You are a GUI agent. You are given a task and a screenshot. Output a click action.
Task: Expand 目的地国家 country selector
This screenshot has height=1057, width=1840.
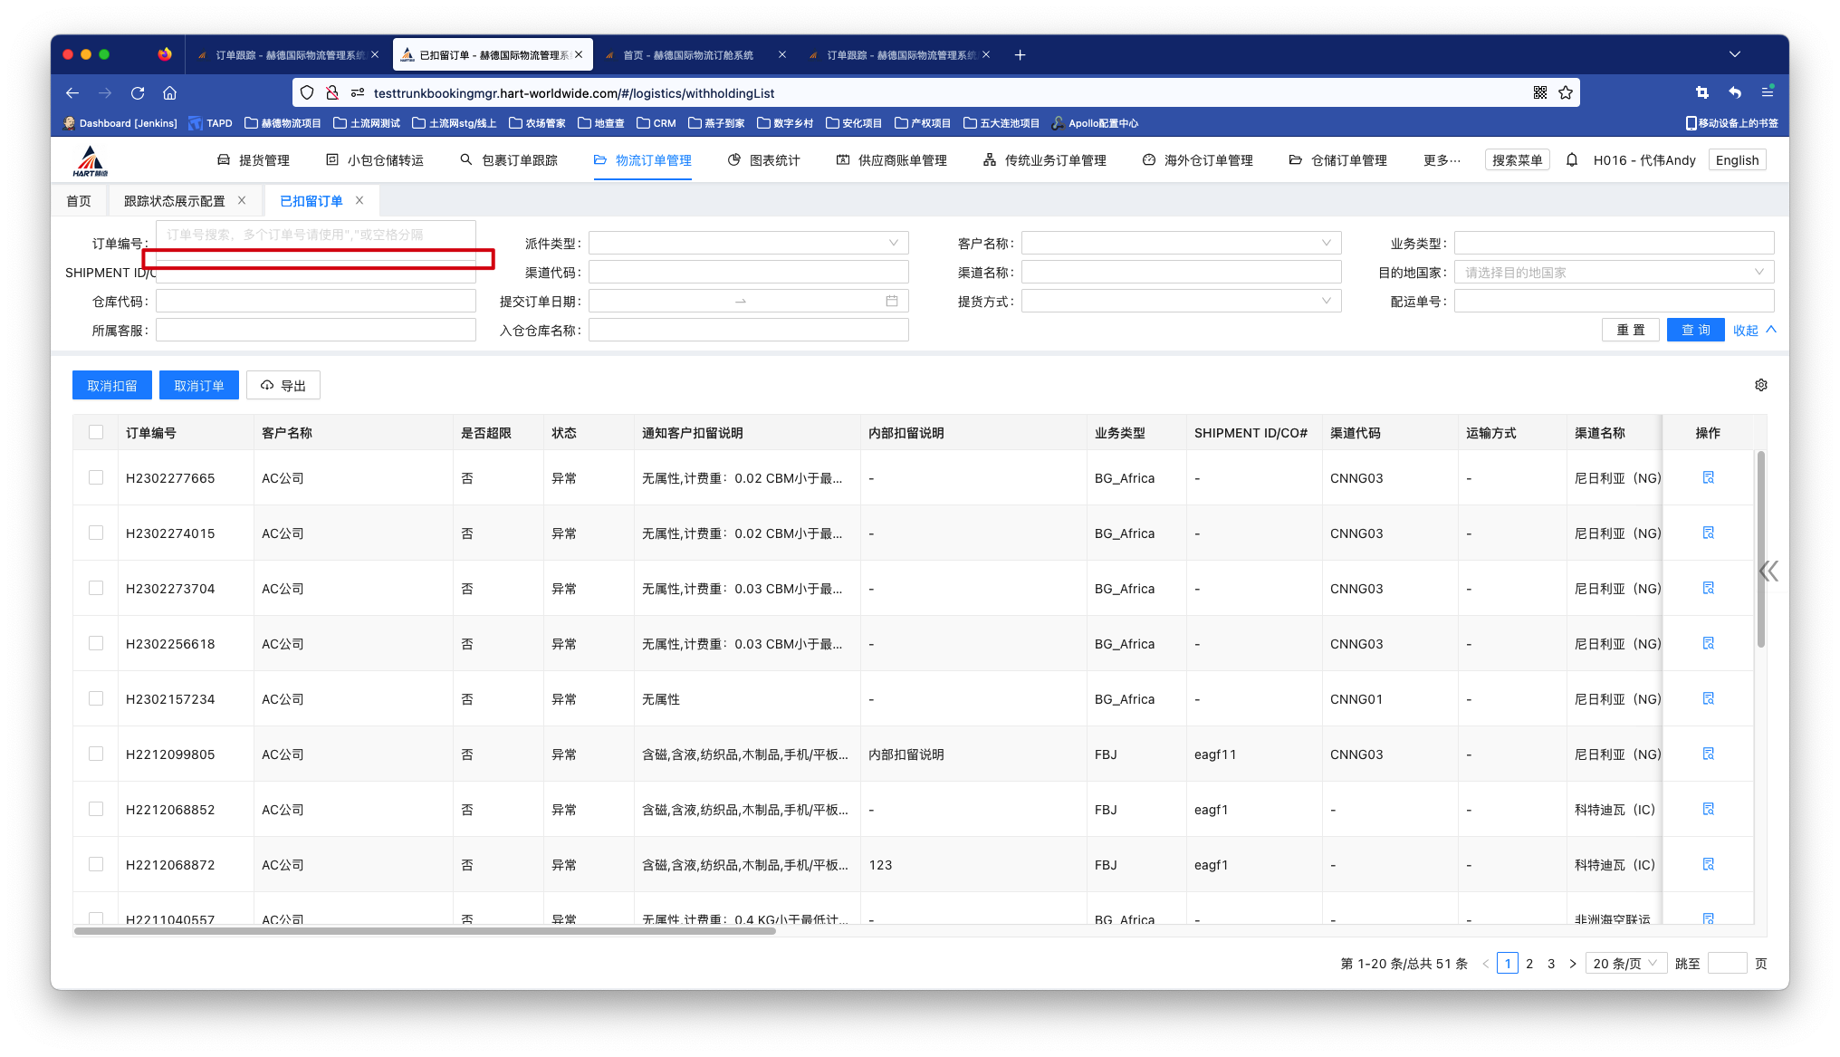(x=1614, y=272)
